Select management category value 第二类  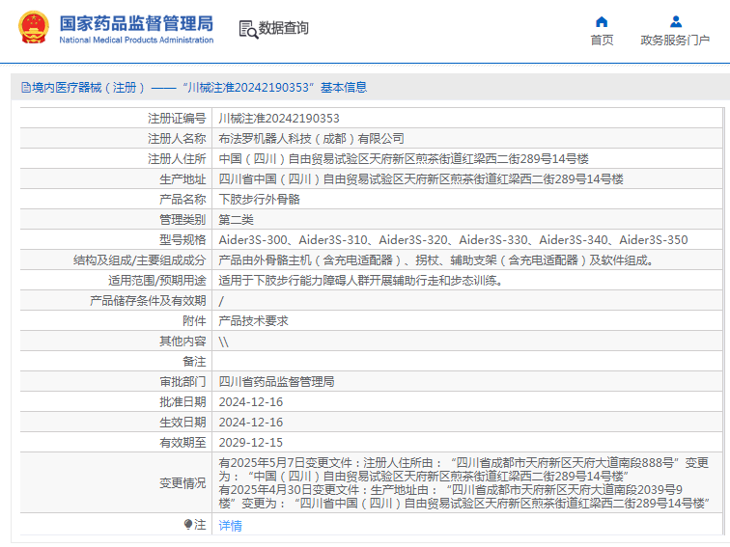(236, 220)
